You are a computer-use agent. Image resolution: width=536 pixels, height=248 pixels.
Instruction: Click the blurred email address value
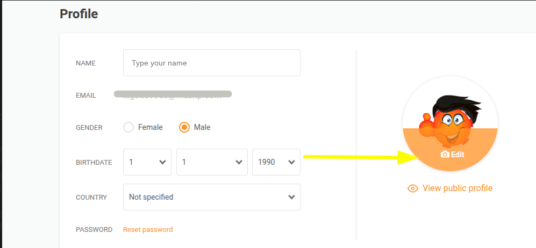pos(173,95)
